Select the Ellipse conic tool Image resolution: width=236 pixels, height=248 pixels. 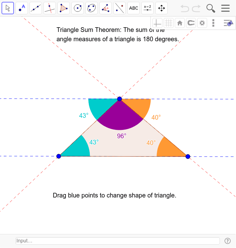point(92,8)
